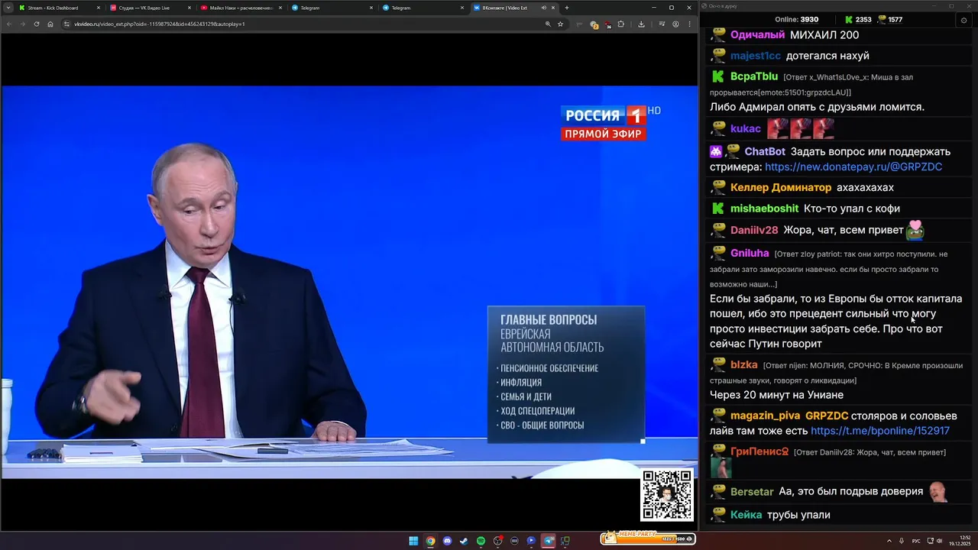Viewport: 978px width, 550px height.
Task: Click the browser forward arrow
Action: point(23,24)
